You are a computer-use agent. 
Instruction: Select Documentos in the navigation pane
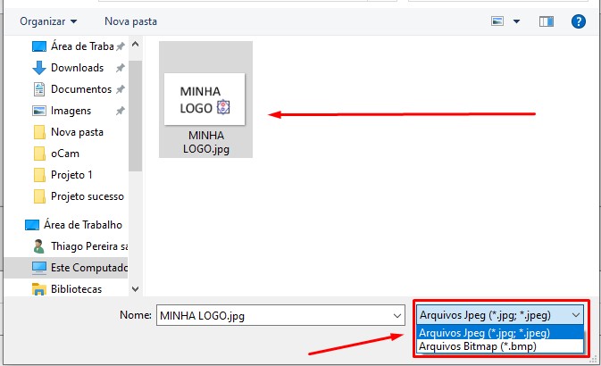point(80,89)
